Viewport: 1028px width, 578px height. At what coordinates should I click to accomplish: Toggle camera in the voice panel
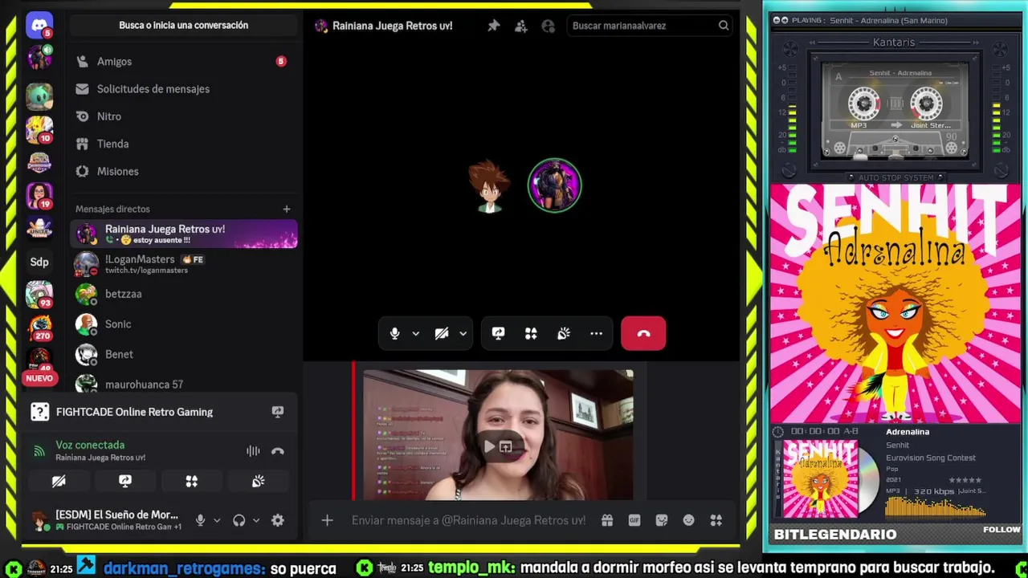[x=59, y=481]
